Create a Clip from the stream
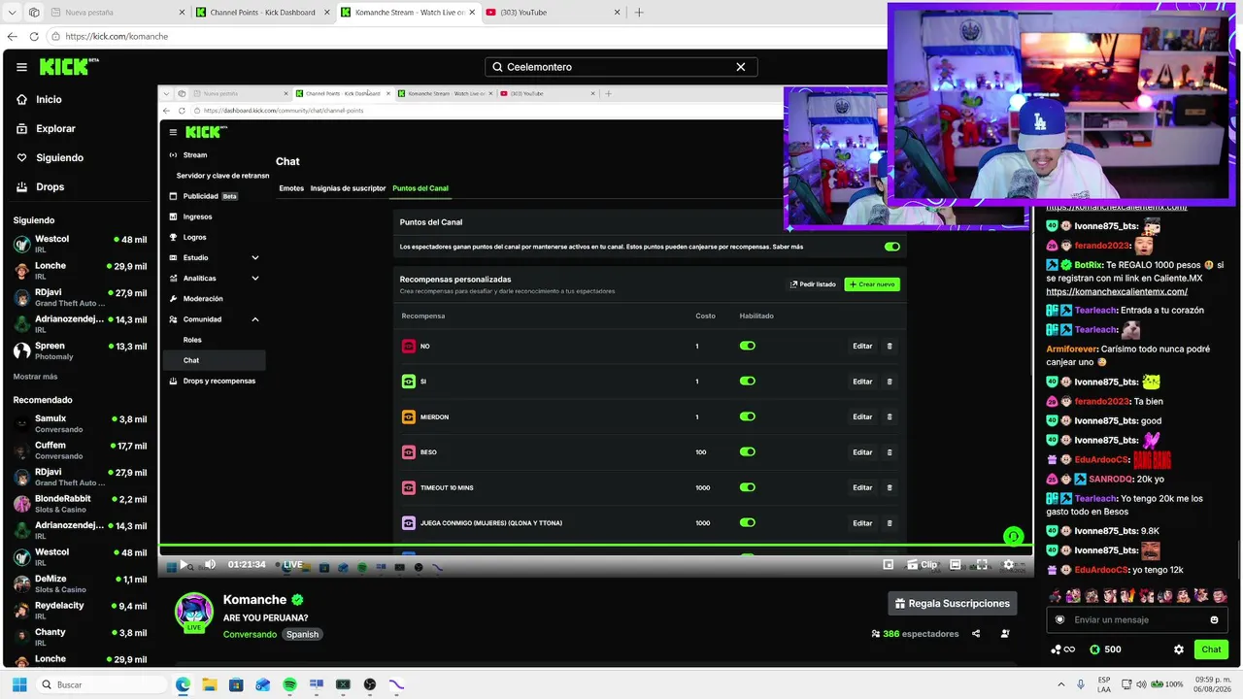The image size is (1243, 699). [x=924, y=564]
